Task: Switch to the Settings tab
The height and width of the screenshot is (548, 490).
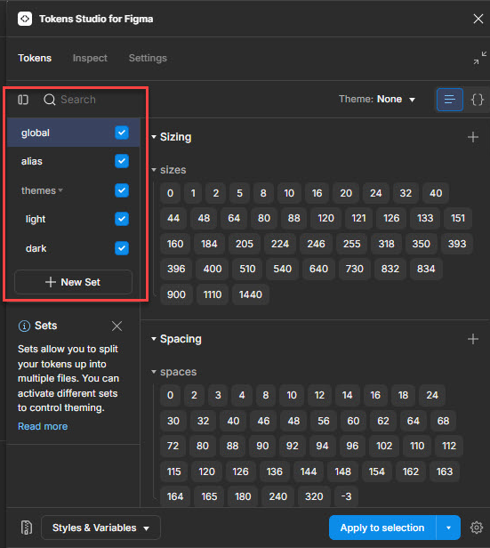Action: point(148,58)
